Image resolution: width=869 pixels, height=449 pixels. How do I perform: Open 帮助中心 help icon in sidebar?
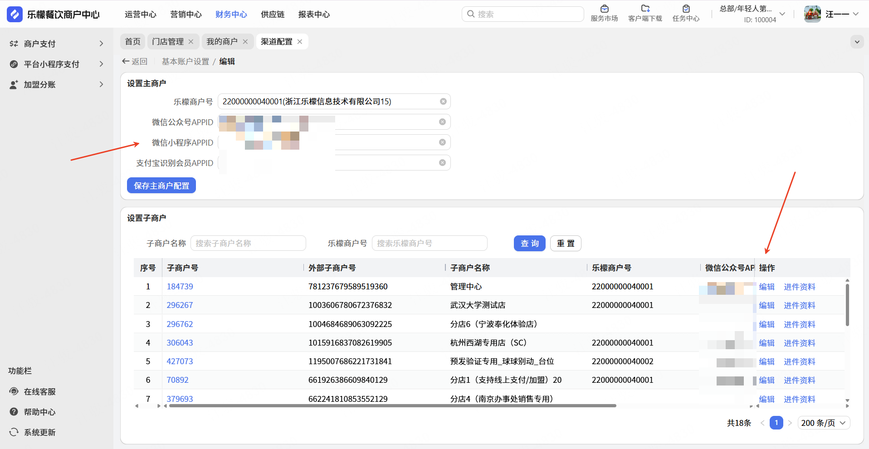14,412
